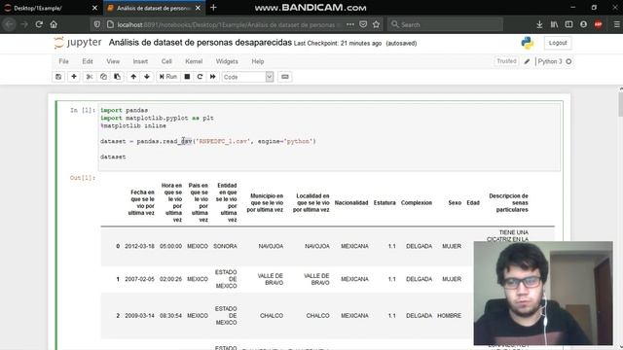Click the Adblock Plus extension icon
Viewport: 623px width, 350px height.
click(x=598, y=24)
